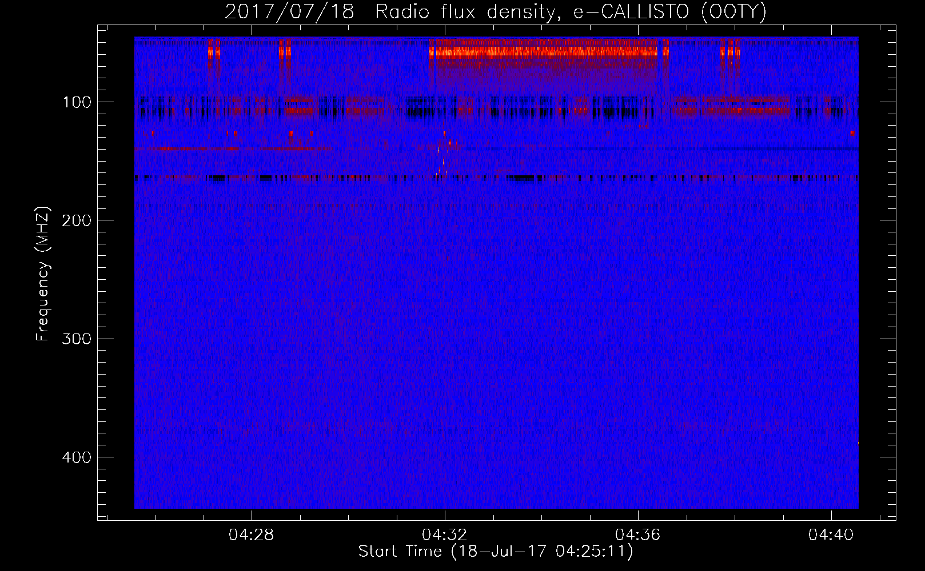The image size is (925, 571).
Task: Click the 04:40 time tick label
Action: click(x=831, y=535)
